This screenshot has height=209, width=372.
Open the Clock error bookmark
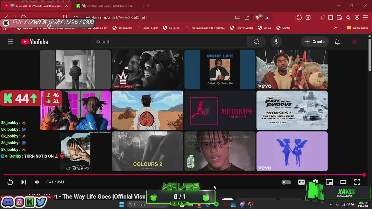(x=172, y=28)
